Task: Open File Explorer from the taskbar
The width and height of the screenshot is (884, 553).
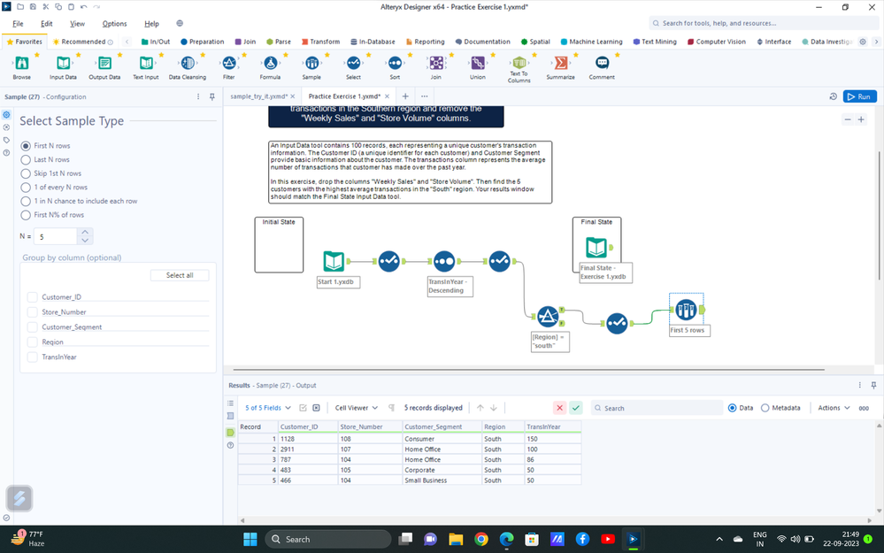Action: pos(456,540)
